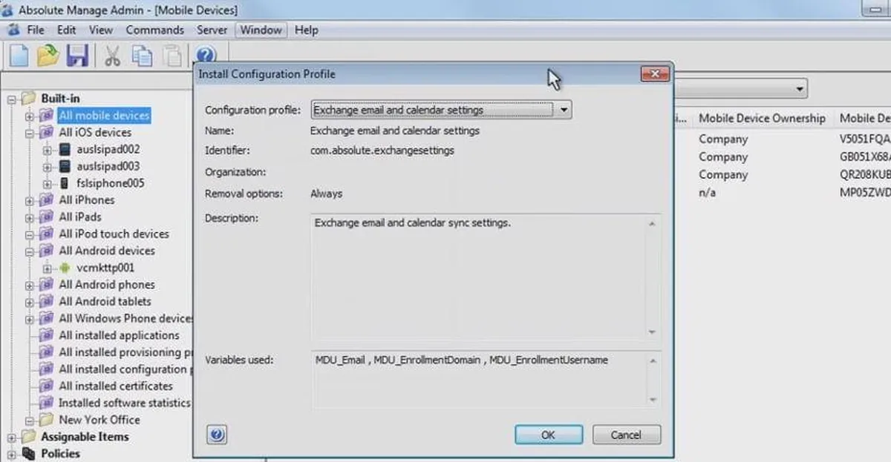
Task: Click the Copy toolbar icon
Action: click(x=143, y=56)
